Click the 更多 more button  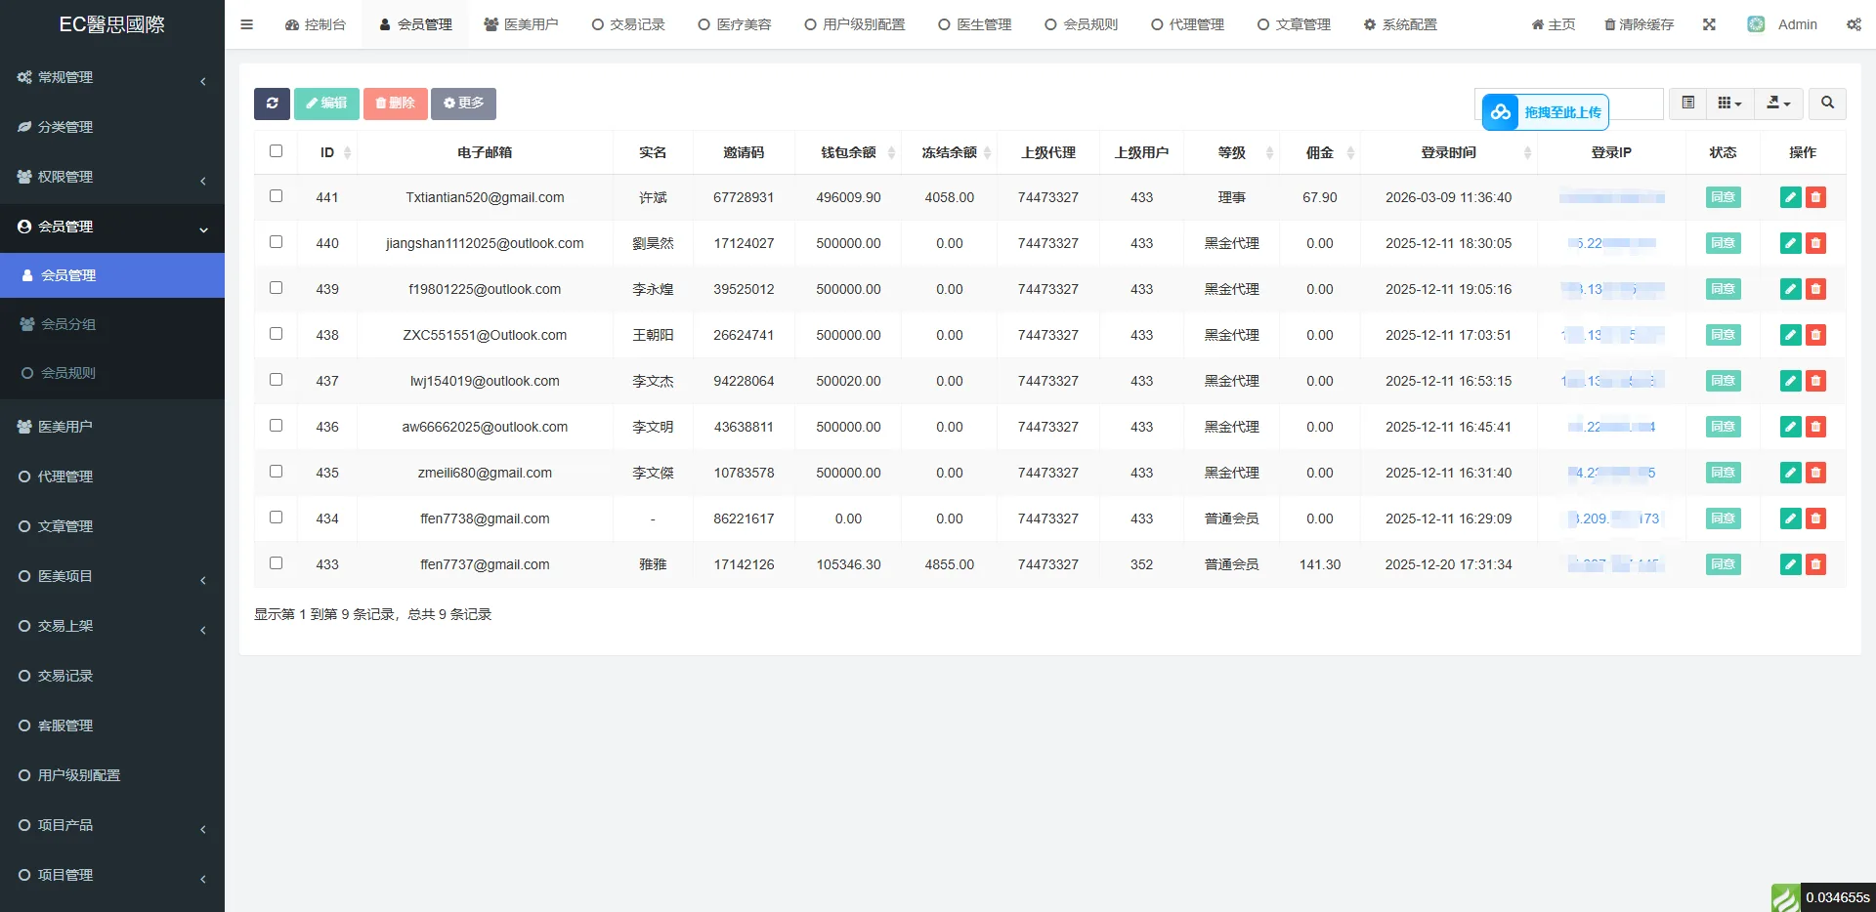coord(463,104)
